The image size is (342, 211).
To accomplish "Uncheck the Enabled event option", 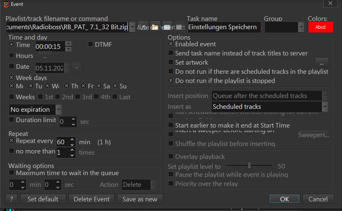I will 171,44.
